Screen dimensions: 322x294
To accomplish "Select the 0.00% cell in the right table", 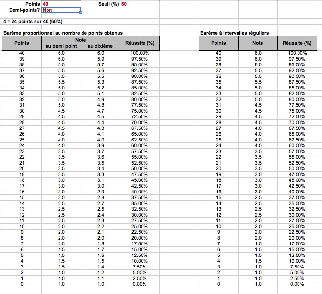I will click(x=297, y=284).
